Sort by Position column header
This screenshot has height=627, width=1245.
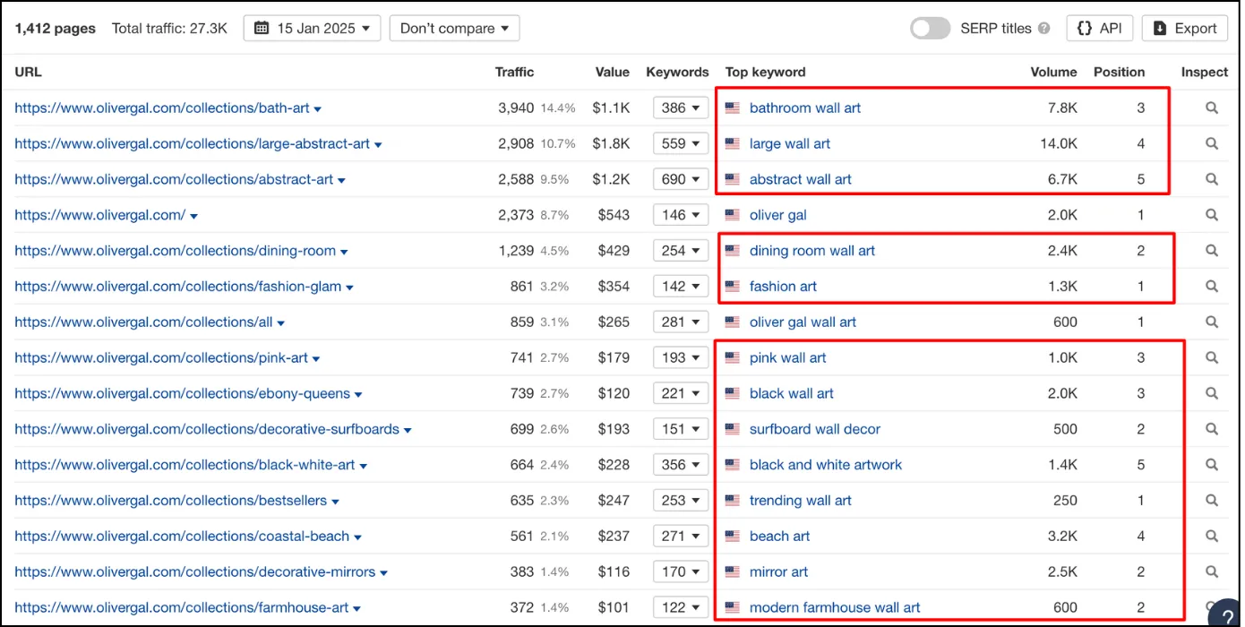pos(1119,72)
